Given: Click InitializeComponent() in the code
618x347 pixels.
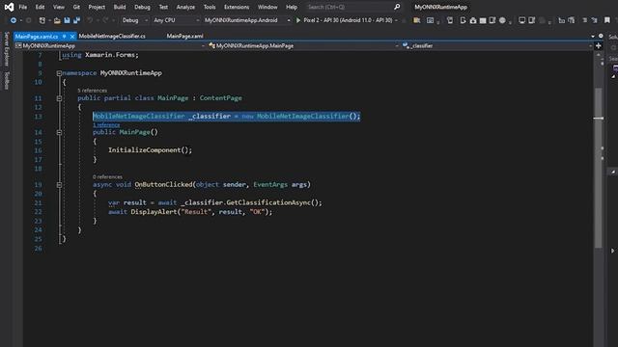Looking at the screenshot, I should 150,150.
